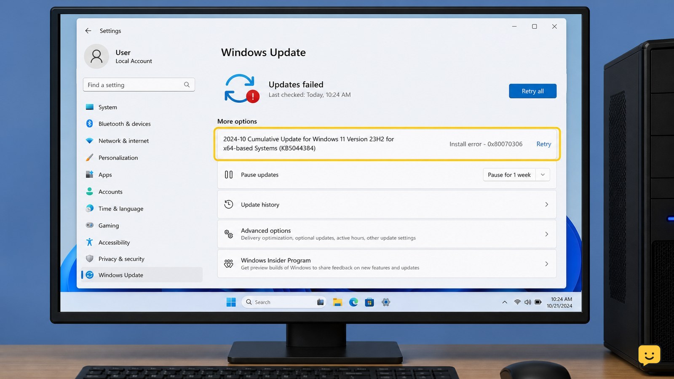Click the volume speaker tray icon
This screenshot has width=674, height=379.
pyautogui.click(x=528, y=302)
